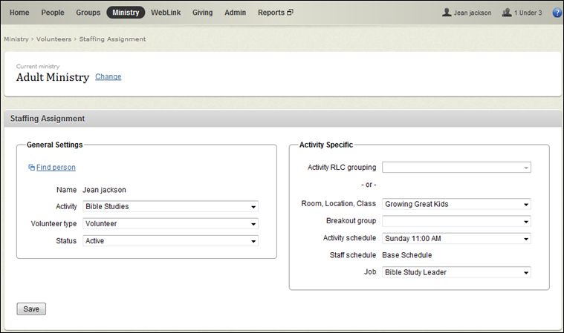Open the Job dropdown showing Bible Study Leader
Screen dimensions: 564x333
click(456, 273)
